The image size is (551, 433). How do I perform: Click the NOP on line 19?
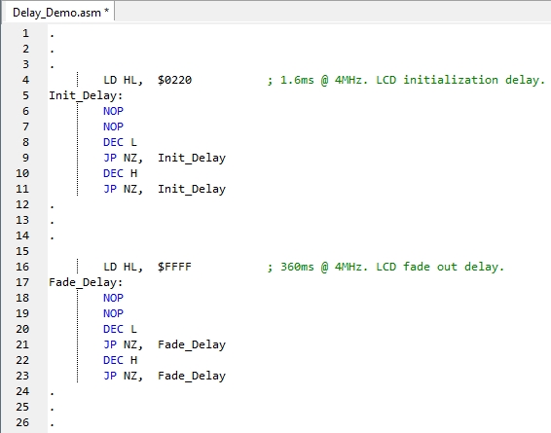113,313
